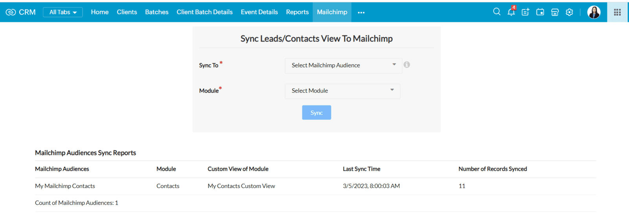Open the Select Module dropdown
The width and height of the screenshot is (629, 223).
coord(342,91)
